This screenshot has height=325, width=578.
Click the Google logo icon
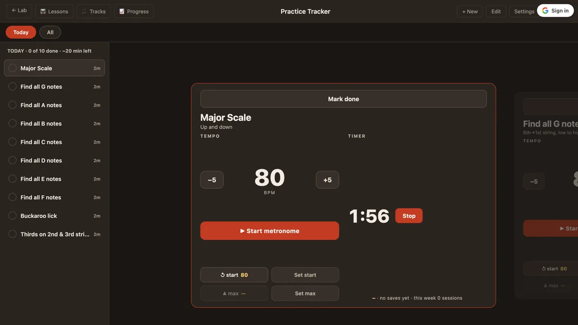[x=545, y=11]
